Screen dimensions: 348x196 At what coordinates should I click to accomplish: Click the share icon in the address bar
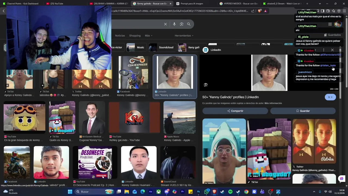[253, 11]
